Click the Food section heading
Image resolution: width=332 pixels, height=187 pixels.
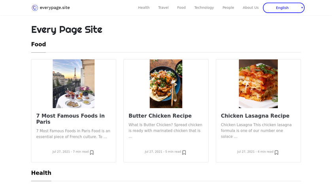click(38, 44)
